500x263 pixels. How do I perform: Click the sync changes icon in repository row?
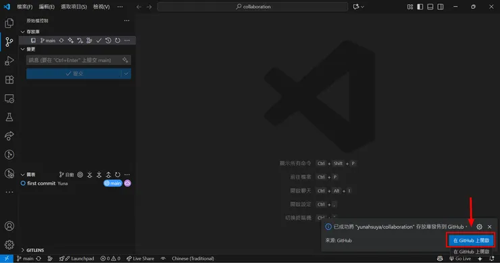(x=61, y=41)
